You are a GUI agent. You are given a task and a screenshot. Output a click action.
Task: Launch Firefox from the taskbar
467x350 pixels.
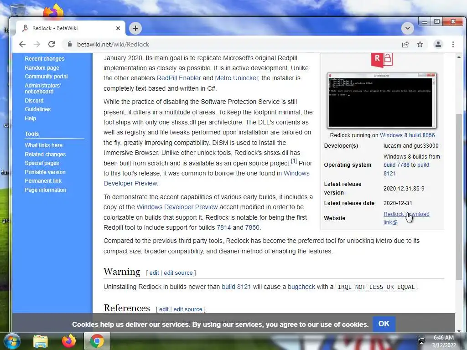69,341
